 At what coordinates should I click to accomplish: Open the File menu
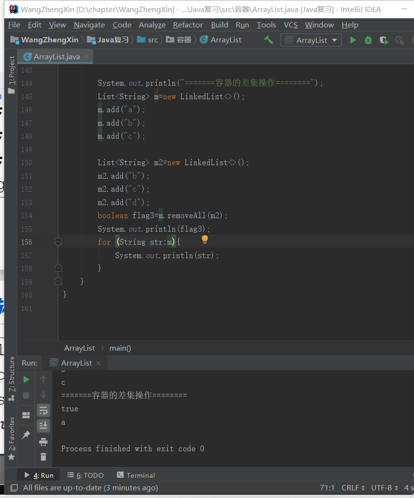click(14, 25)
